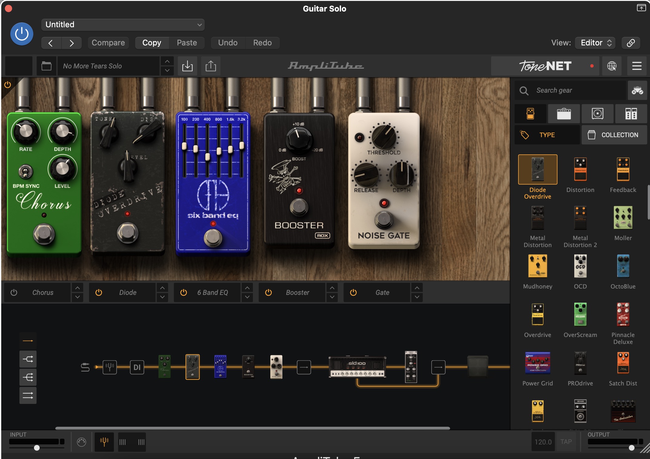Click the palette icon in bottom bar
This screenshot has height=459, width=650.
[x=81, y=442]
